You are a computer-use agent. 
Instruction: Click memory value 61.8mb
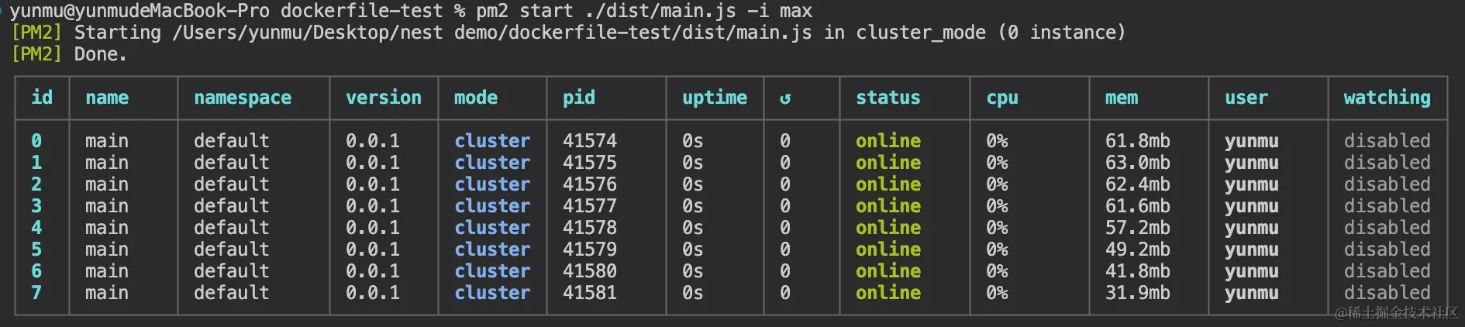(x=1138, y=141)
